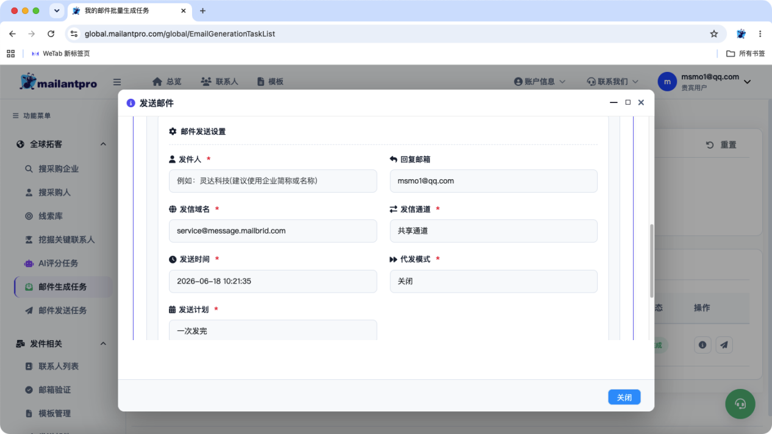The image size is (772, 434).
Task: Click the send paper-plane icon in 操作 column
Action: [724, 345]
